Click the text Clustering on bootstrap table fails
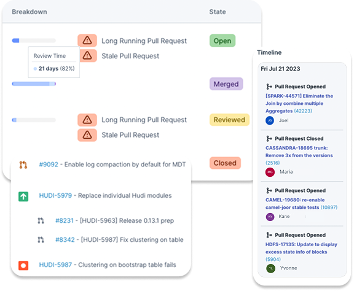Screen dimensions: 354x291 (x=127, y=265)
